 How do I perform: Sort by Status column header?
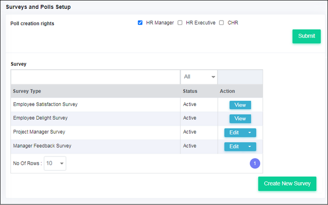190,91
